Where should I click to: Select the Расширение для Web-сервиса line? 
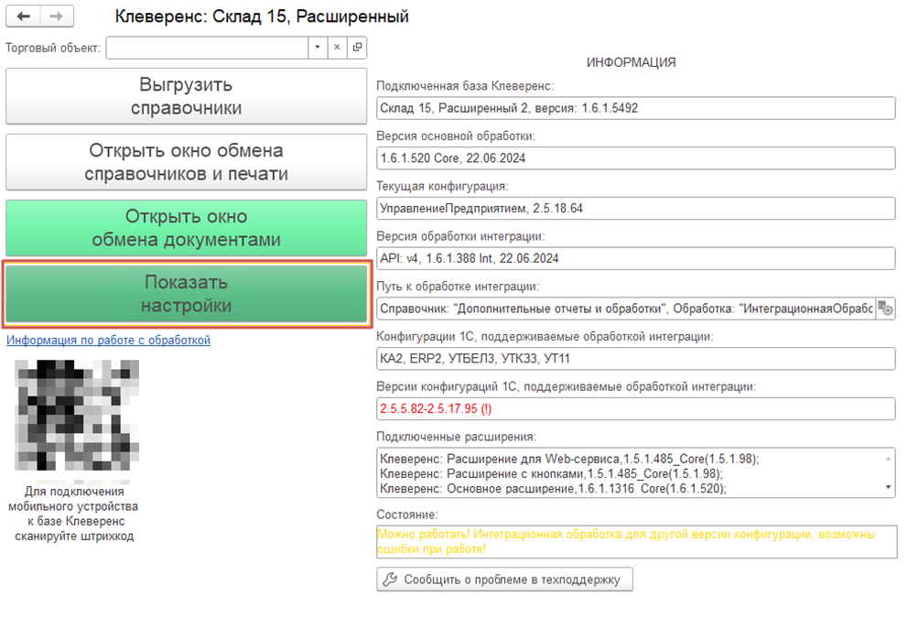[x=569, y=459]
